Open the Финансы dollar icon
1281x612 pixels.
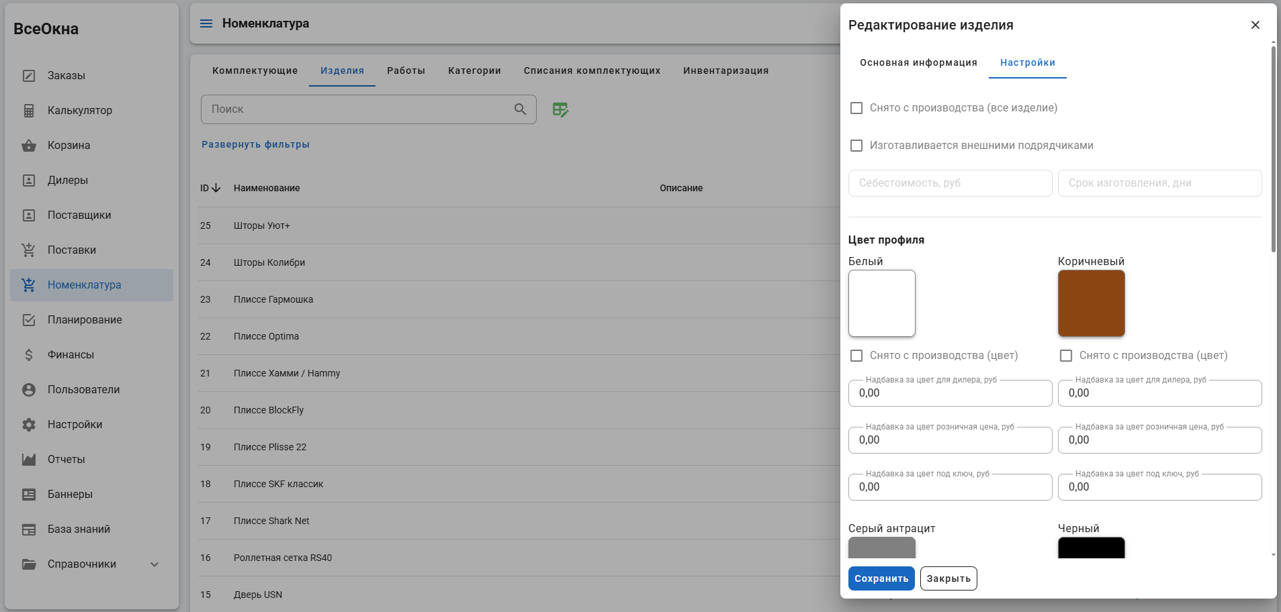(x=29, y=355)
